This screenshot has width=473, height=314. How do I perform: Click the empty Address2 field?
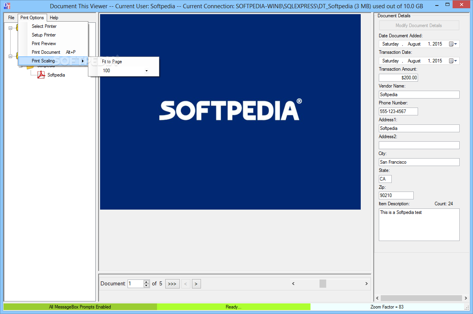click(419, 145)
